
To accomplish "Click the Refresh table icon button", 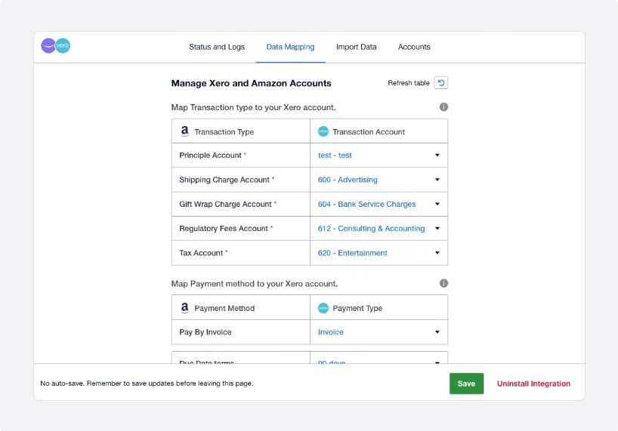I will coord(440,83).
